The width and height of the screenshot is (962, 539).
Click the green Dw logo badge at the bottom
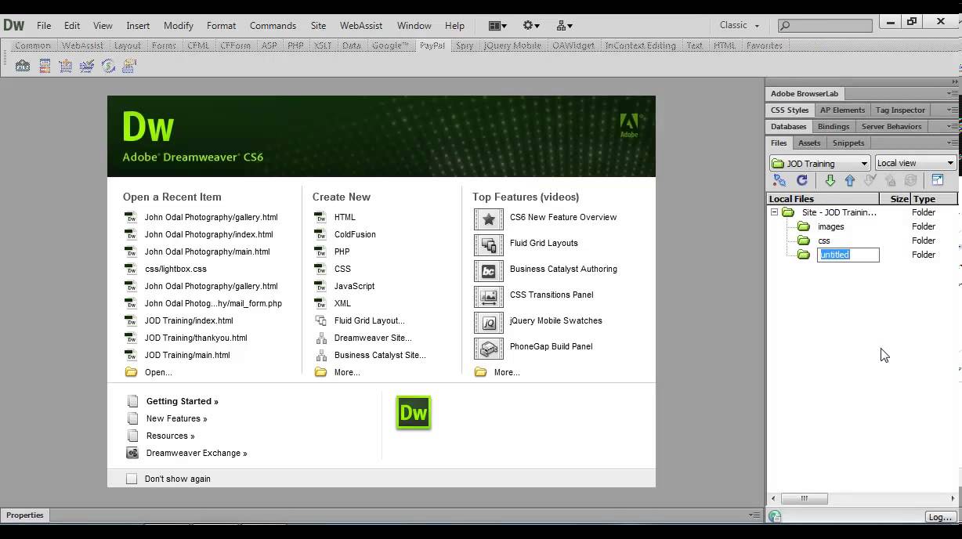tap(414, 412)
